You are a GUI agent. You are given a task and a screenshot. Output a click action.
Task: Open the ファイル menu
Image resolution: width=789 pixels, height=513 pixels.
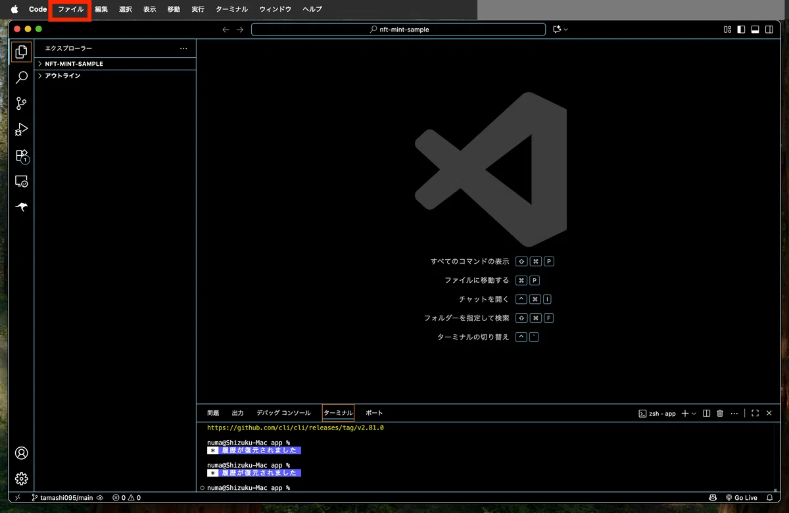[71, 9]
